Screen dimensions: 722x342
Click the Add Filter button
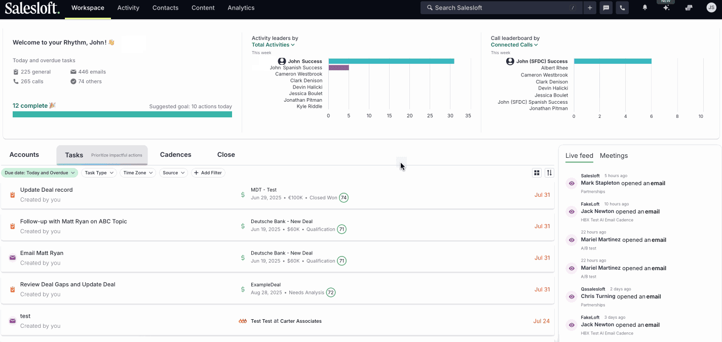[208, 173]
